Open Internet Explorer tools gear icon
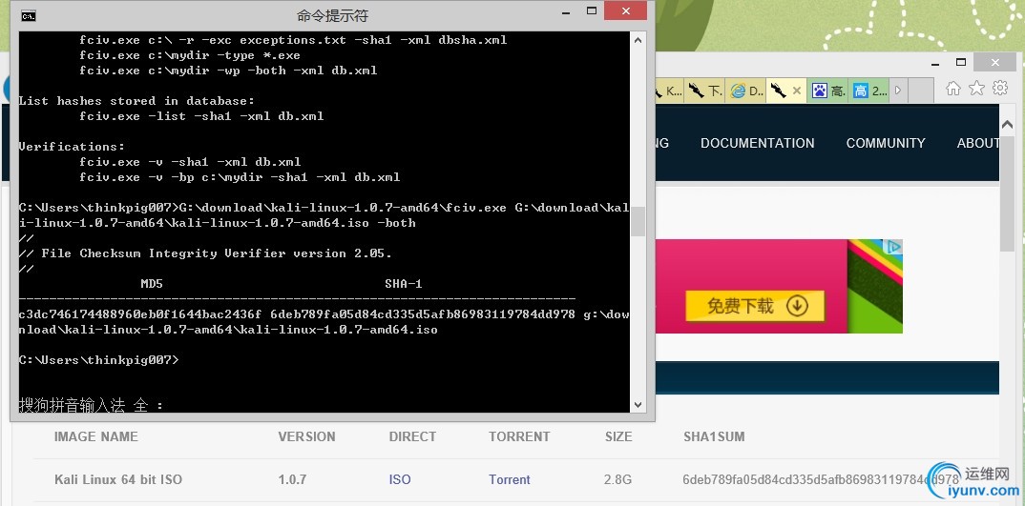 point(1000,89)
